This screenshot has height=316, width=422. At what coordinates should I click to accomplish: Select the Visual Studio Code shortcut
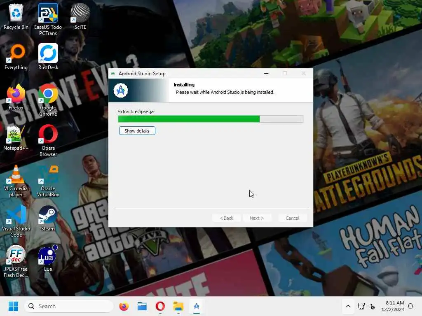click(x=16, y=221)
